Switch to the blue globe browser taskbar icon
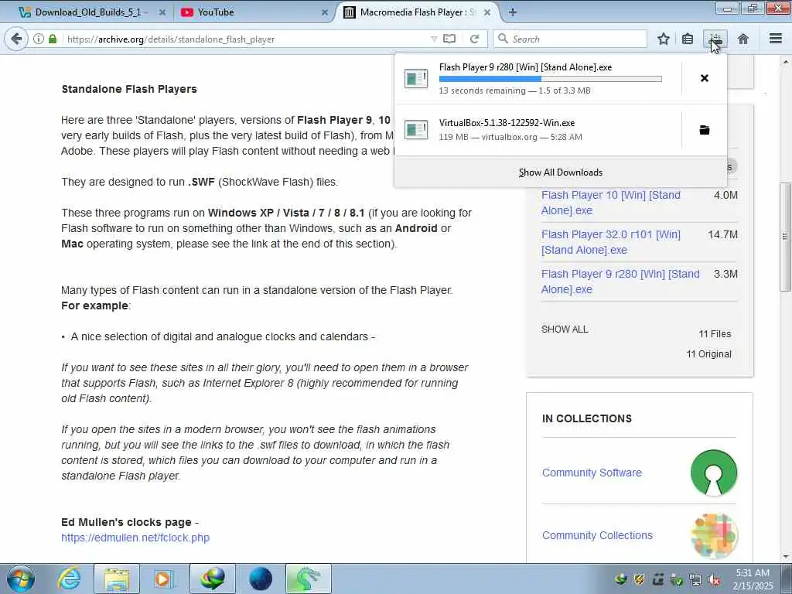792x594 pixels. (261, 579)
